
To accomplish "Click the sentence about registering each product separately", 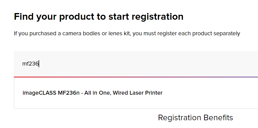I will click(x=127, y=34).
